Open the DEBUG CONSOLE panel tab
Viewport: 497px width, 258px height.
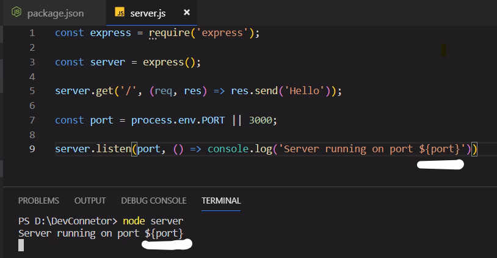(154, 201)
